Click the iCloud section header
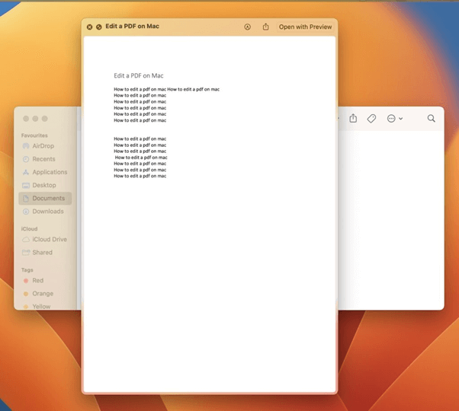The height and width of the screenshot is (411, 459). pyautogui.click(x=29, y=229)
